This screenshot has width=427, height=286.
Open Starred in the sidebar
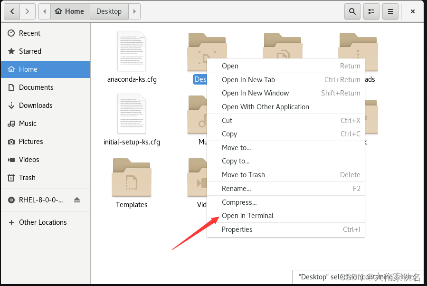pyautogui.click(x=46, y=51)
